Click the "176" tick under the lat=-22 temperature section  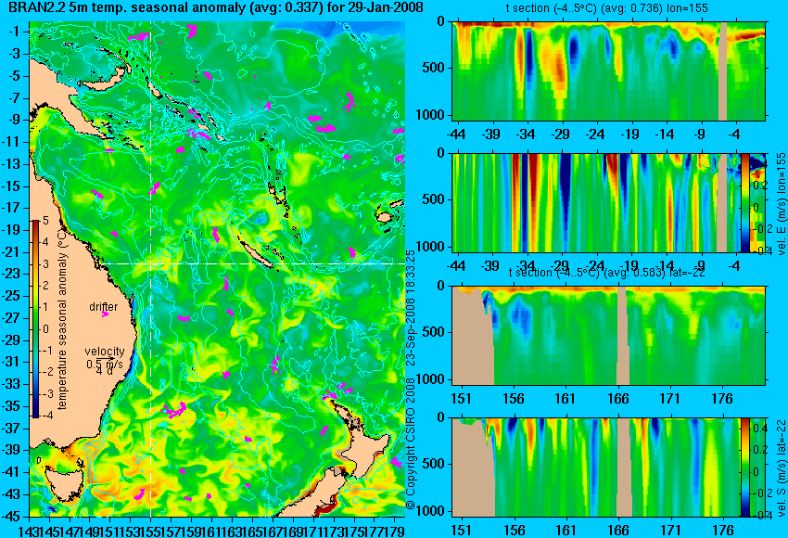[723, 399]
